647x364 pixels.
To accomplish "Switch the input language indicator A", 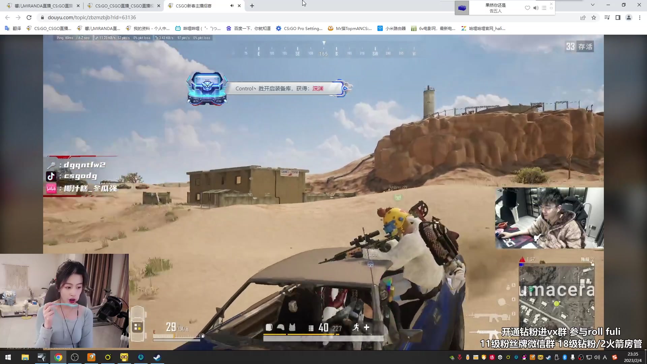I will click(x=605, y=357).
